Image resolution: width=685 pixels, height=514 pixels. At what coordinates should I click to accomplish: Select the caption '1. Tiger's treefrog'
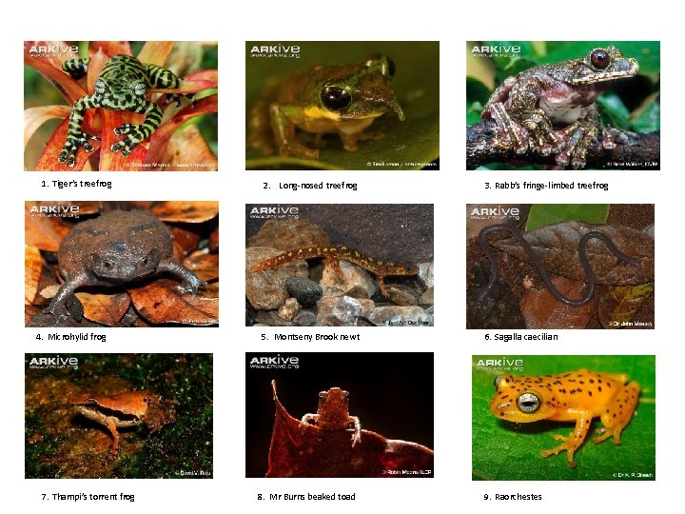[x=76, y=184]
